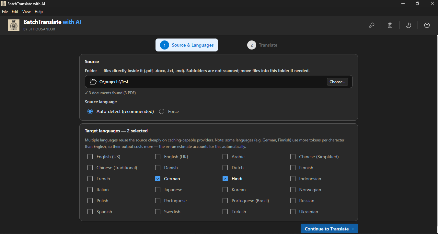Open the API key settings icon

click(x=372, y=25)
